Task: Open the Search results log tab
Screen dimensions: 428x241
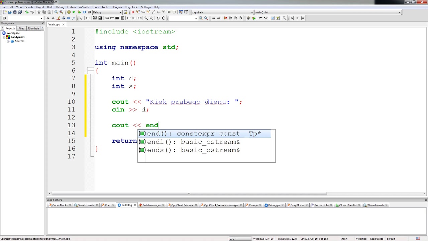Action: tap(86, 205)
